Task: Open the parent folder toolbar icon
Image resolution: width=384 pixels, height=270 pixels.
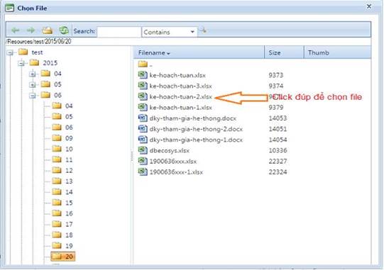Action: pyautogui.click(x=48, y=30)
